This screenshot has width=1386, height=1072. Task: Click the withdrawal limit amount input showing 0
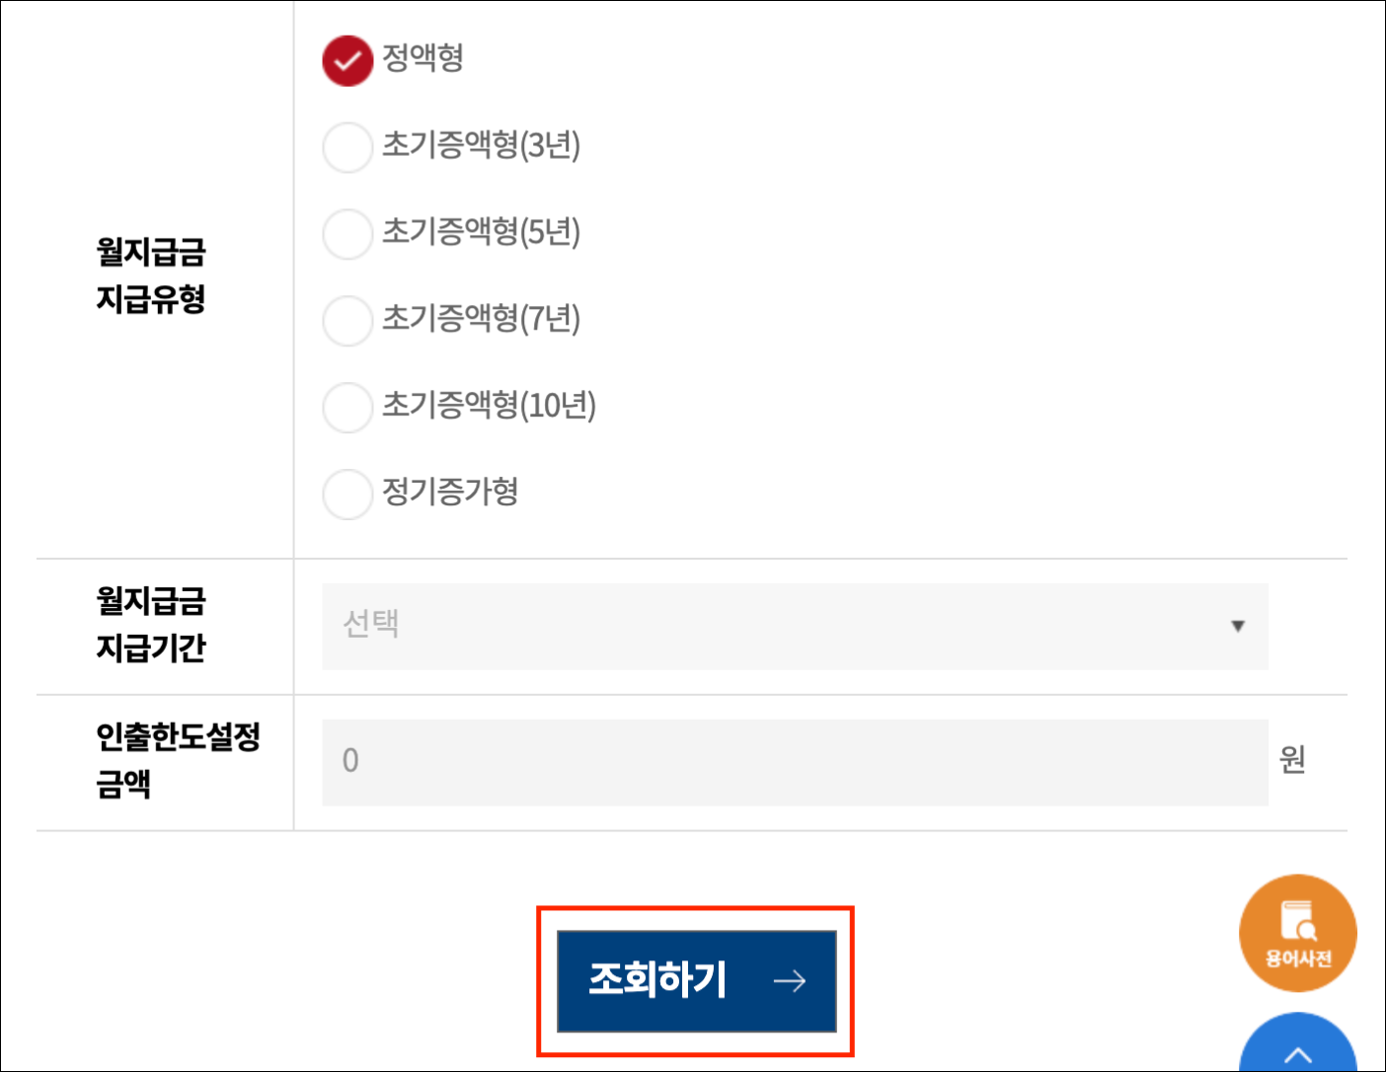pos(793,761)
